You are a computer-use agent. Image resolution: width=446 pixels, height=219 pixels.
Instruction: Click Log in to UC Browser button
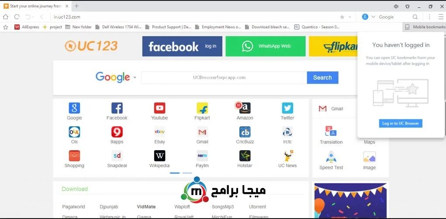[401, 123]
